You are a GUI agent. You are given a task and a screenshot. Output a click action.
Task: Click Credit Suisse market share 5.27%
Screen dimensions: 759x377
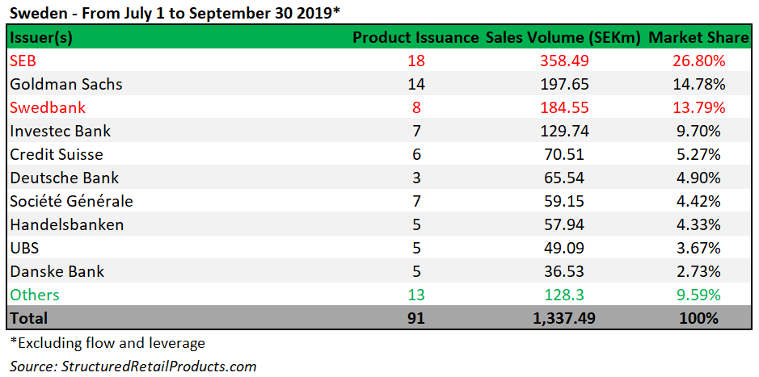pyautogui.click(x=698, y=154)
